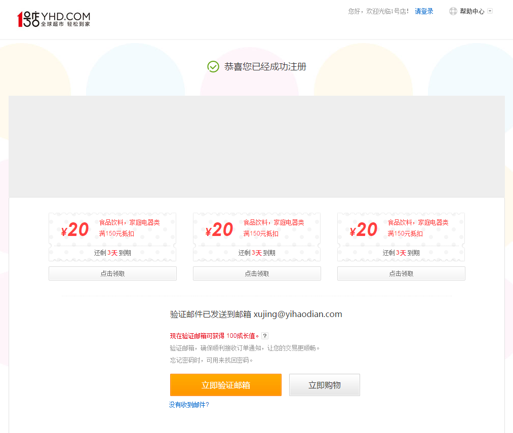Click the question mark icon beside 100成长值
513x433 pixels.
(265, 336)
